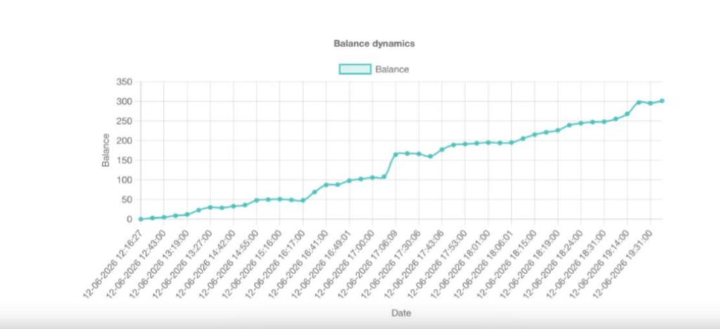Select the data point at 16:17:00
The image size is (720, 329).
[x=303, y=200]
